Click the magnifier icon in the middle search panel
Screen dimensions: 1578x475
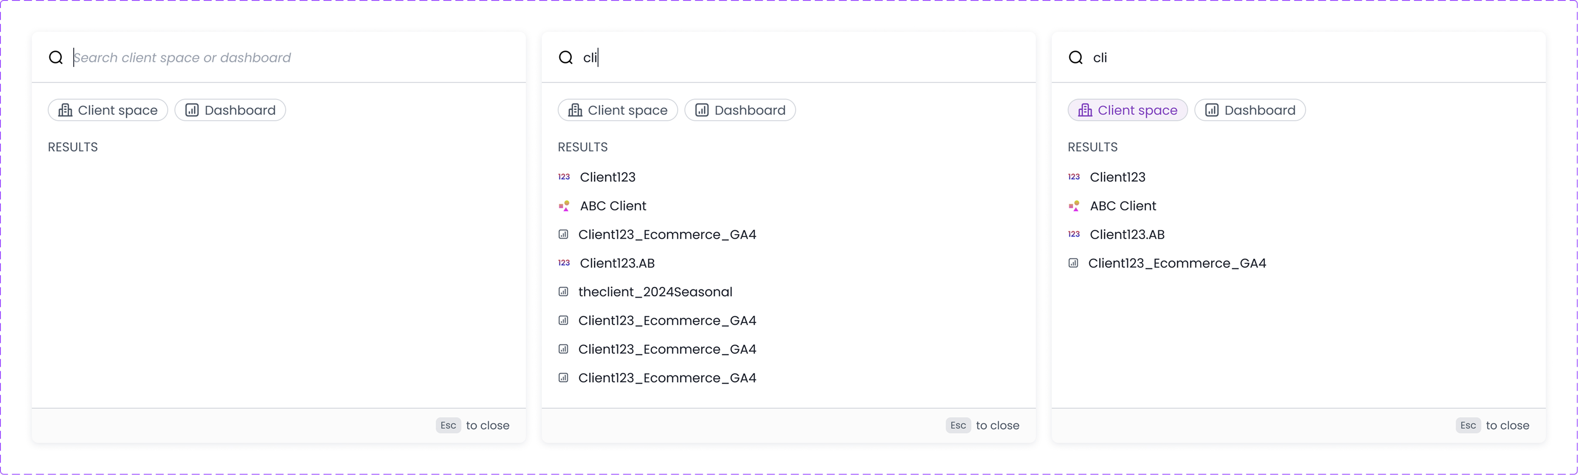tap(566, 57)
